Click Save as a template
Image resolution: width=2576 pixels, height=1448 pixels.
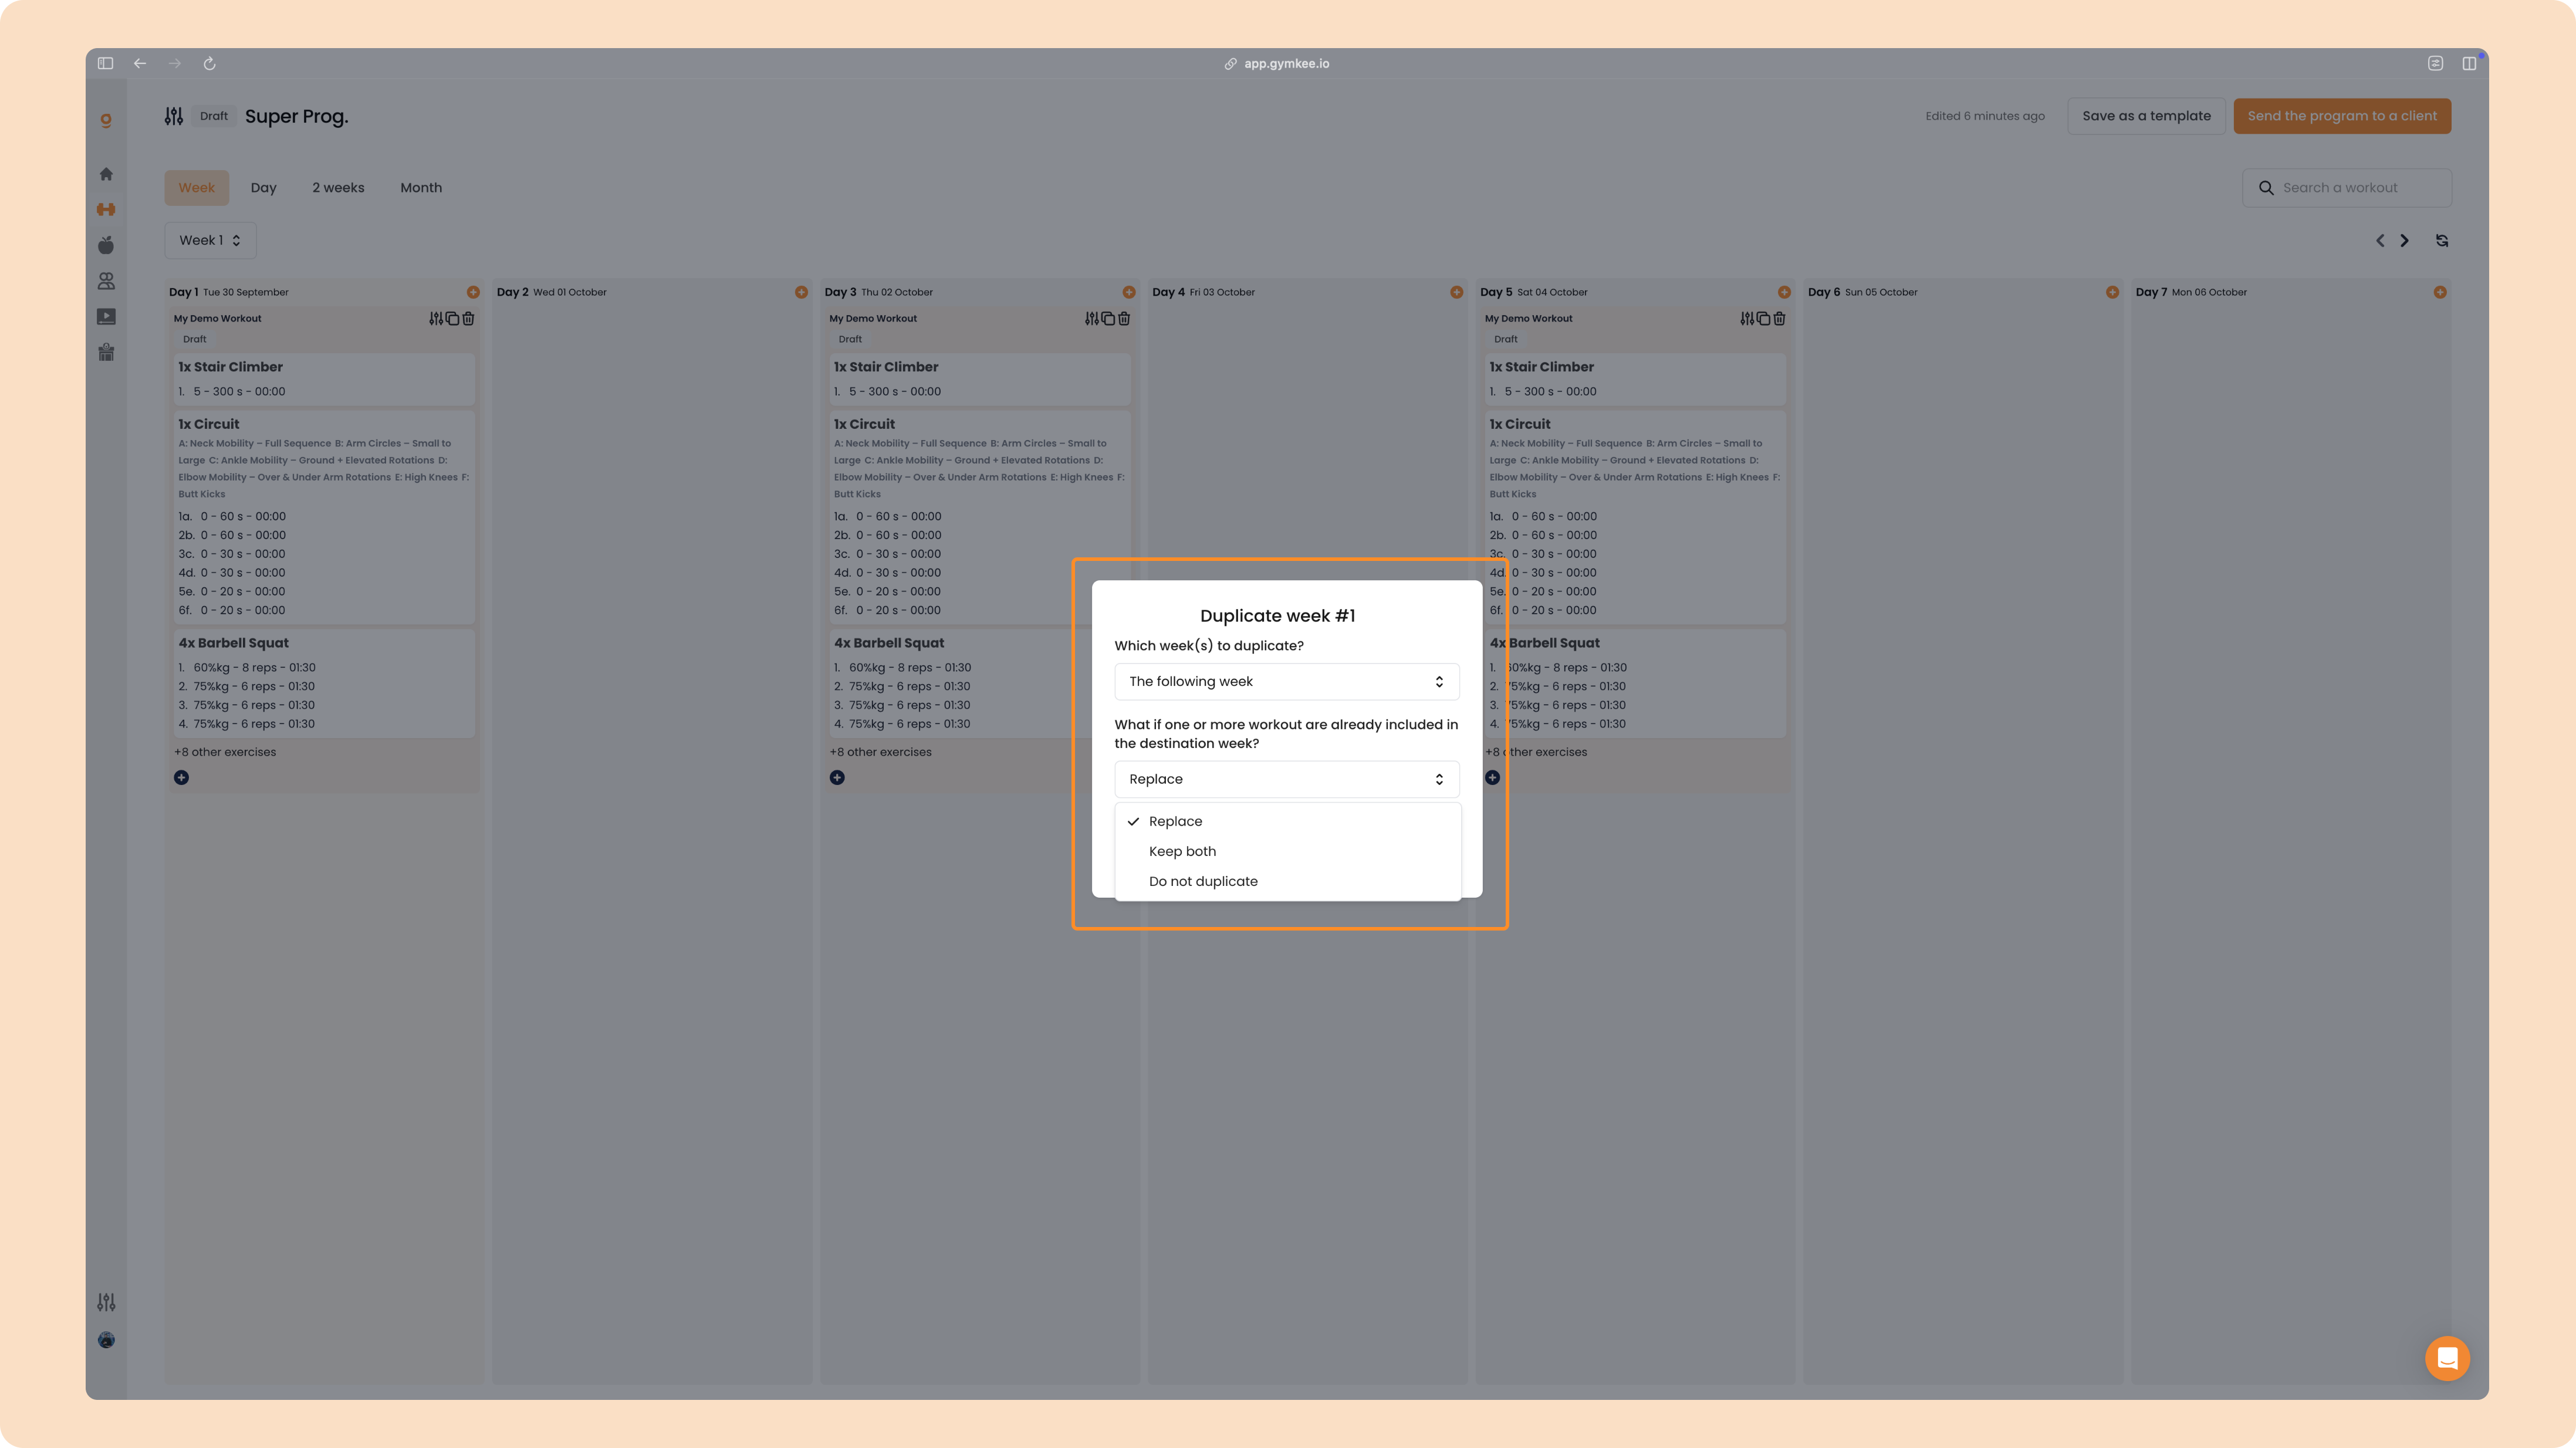pos(2146,116)
